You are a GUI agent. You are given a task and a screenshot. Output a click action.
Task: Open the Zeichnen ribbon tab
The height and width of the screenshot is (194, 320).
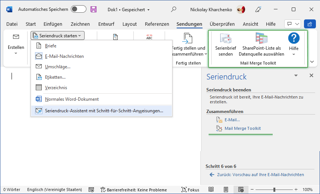80,24
